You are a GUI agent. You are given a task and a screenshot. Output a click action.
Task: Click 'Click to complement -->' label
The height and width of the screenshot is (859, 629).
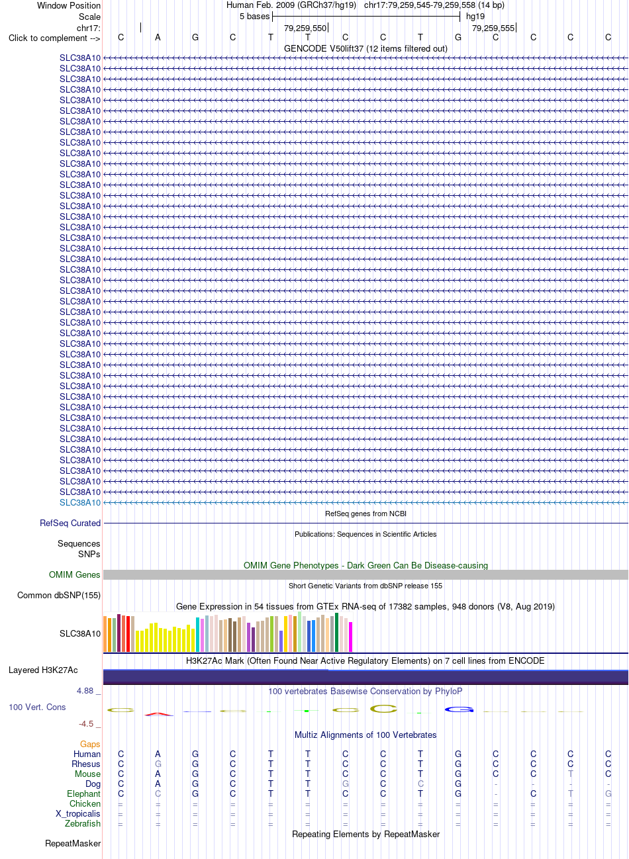[54, 38]
